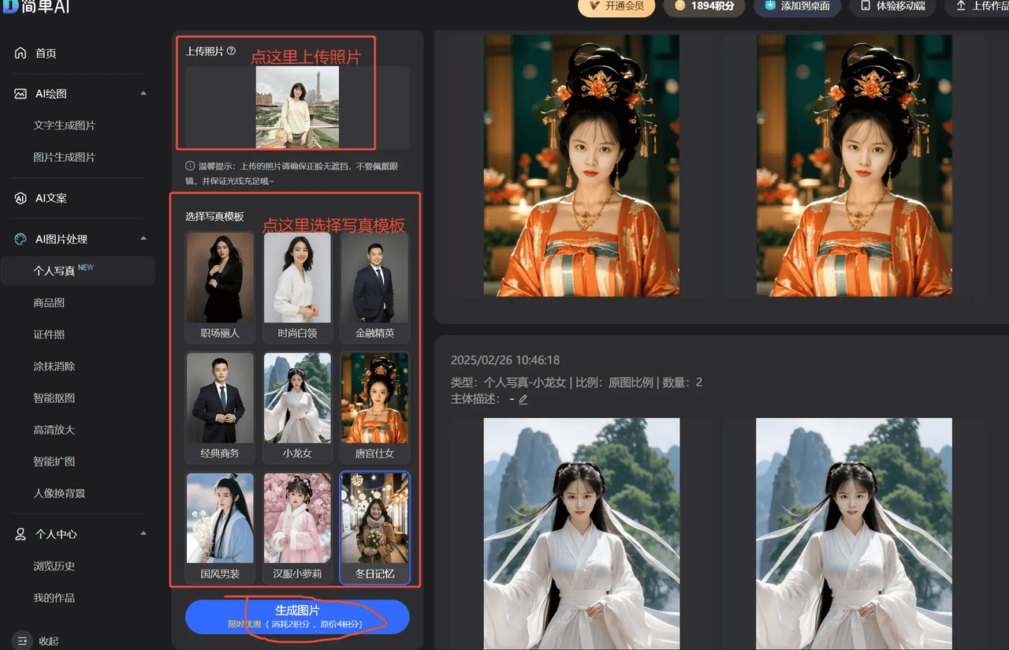Open 智能抠图 in the sidebar
The width and height of the screenshot is (1009, 650).
(54, 398)
